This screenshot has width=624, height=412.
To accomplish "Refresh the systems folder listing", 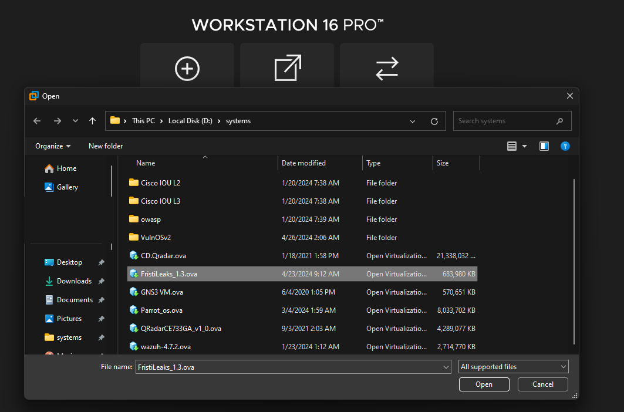I will 434,121.
